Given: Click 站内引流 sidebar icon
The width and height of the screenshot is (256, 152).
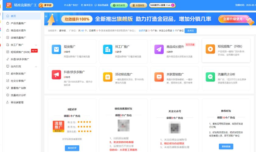Looking at the screenshot, I should pos(8,66).
